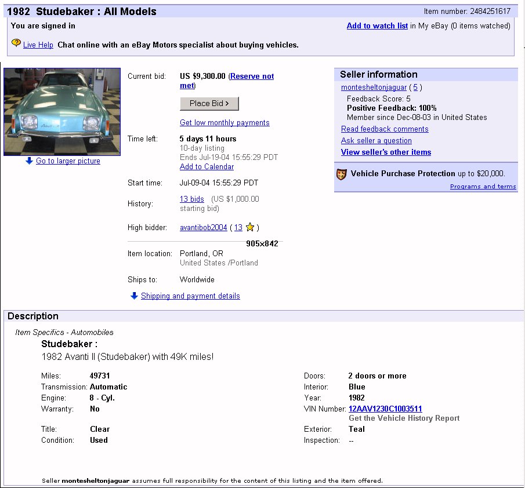Image resolution: width=525 pixels, height=488 pixels.
Task: Open the Live Help link
Action: pos(38,45)
